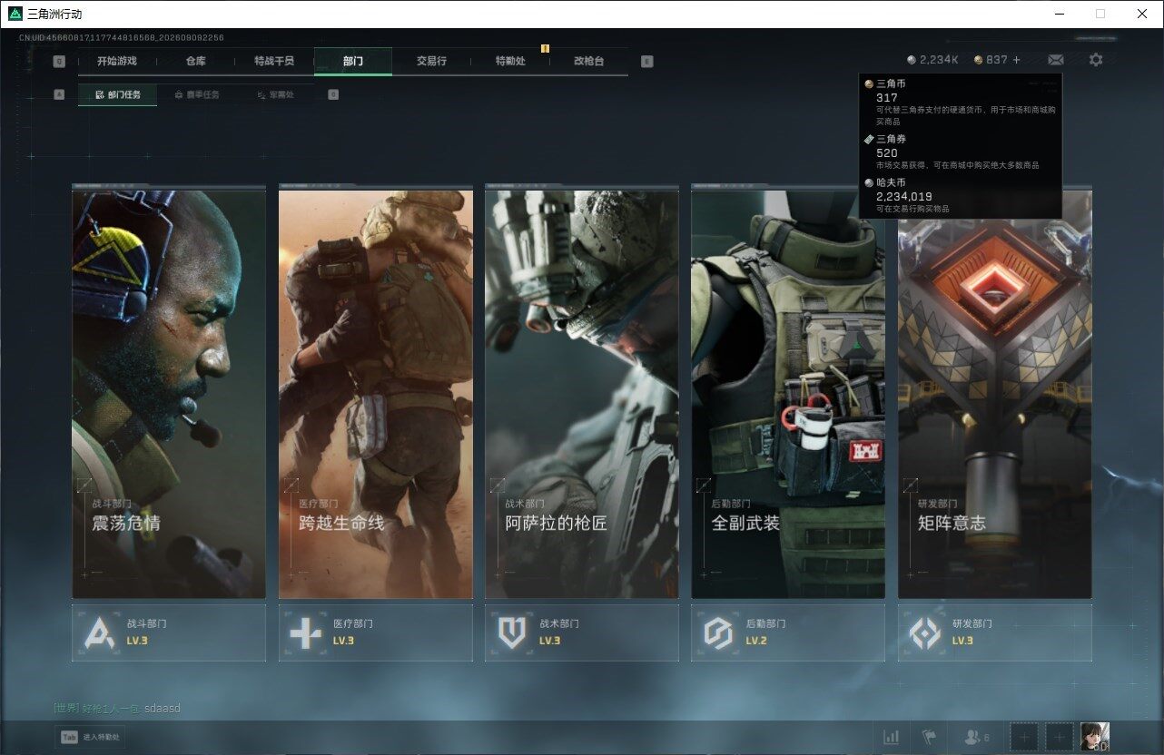Click the 2,234,019 value in the tooltip
The width and height of the screenshot is (1164, 755).
tap(904, 196)
